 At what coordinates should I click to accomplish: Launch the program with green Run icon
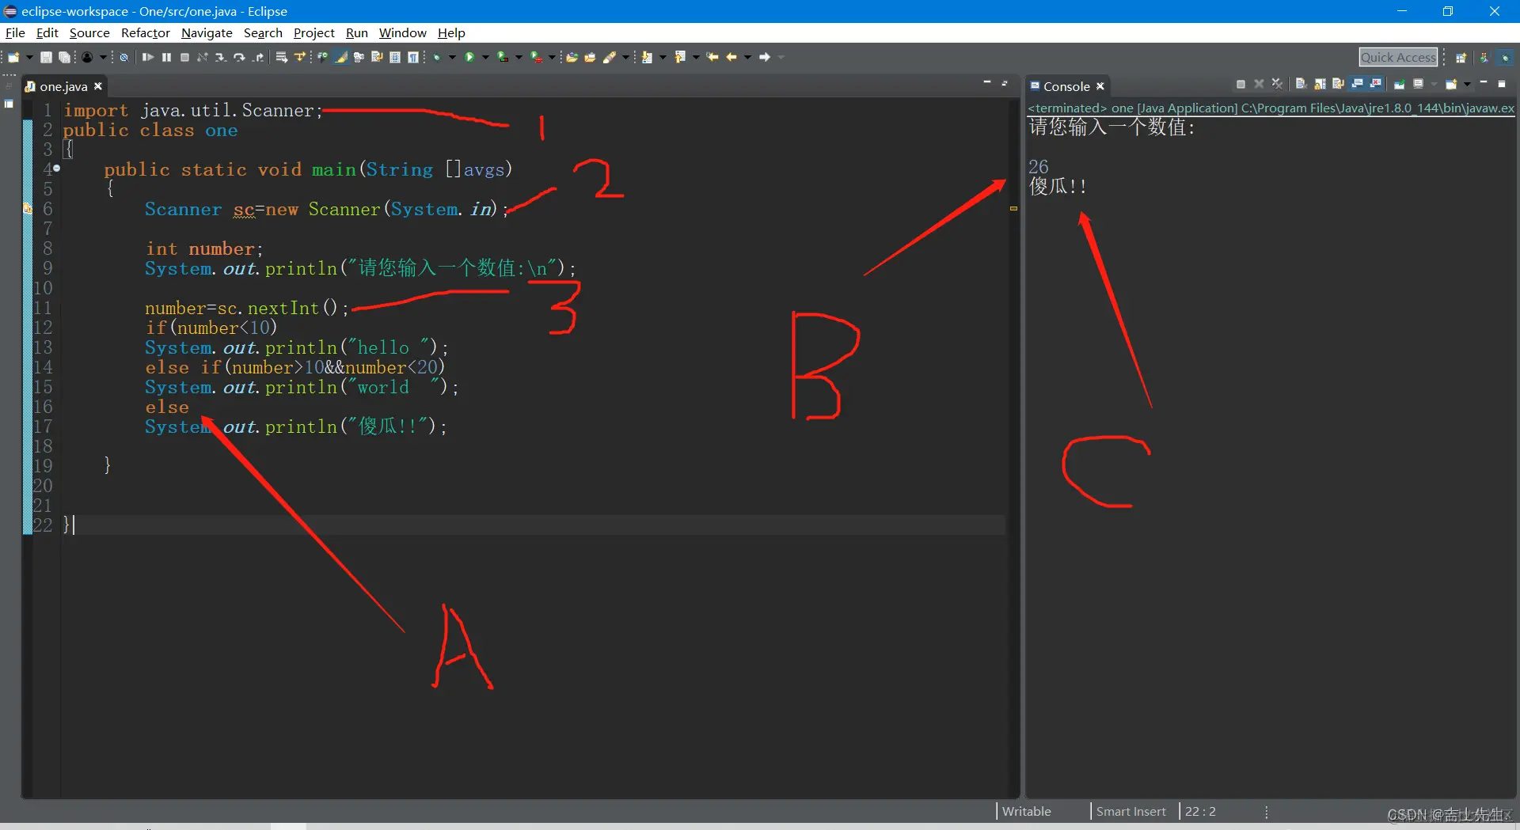click(x=469, y=57)
